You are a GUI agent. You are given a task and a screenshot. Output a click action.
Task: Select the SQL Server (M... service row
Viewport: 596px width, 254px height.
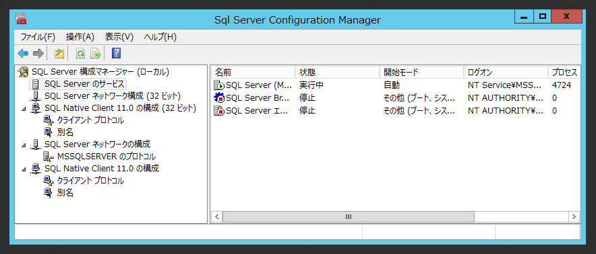[396, 85]
